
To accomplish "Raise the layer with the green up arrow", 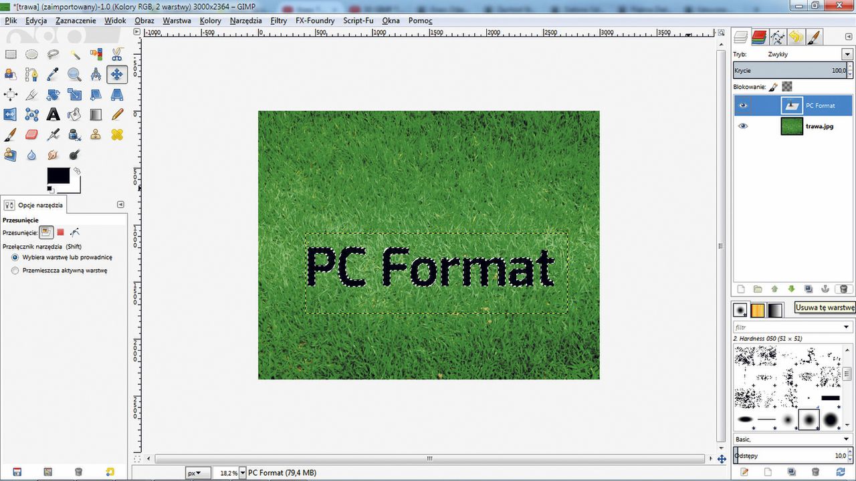I will [774, 289].
